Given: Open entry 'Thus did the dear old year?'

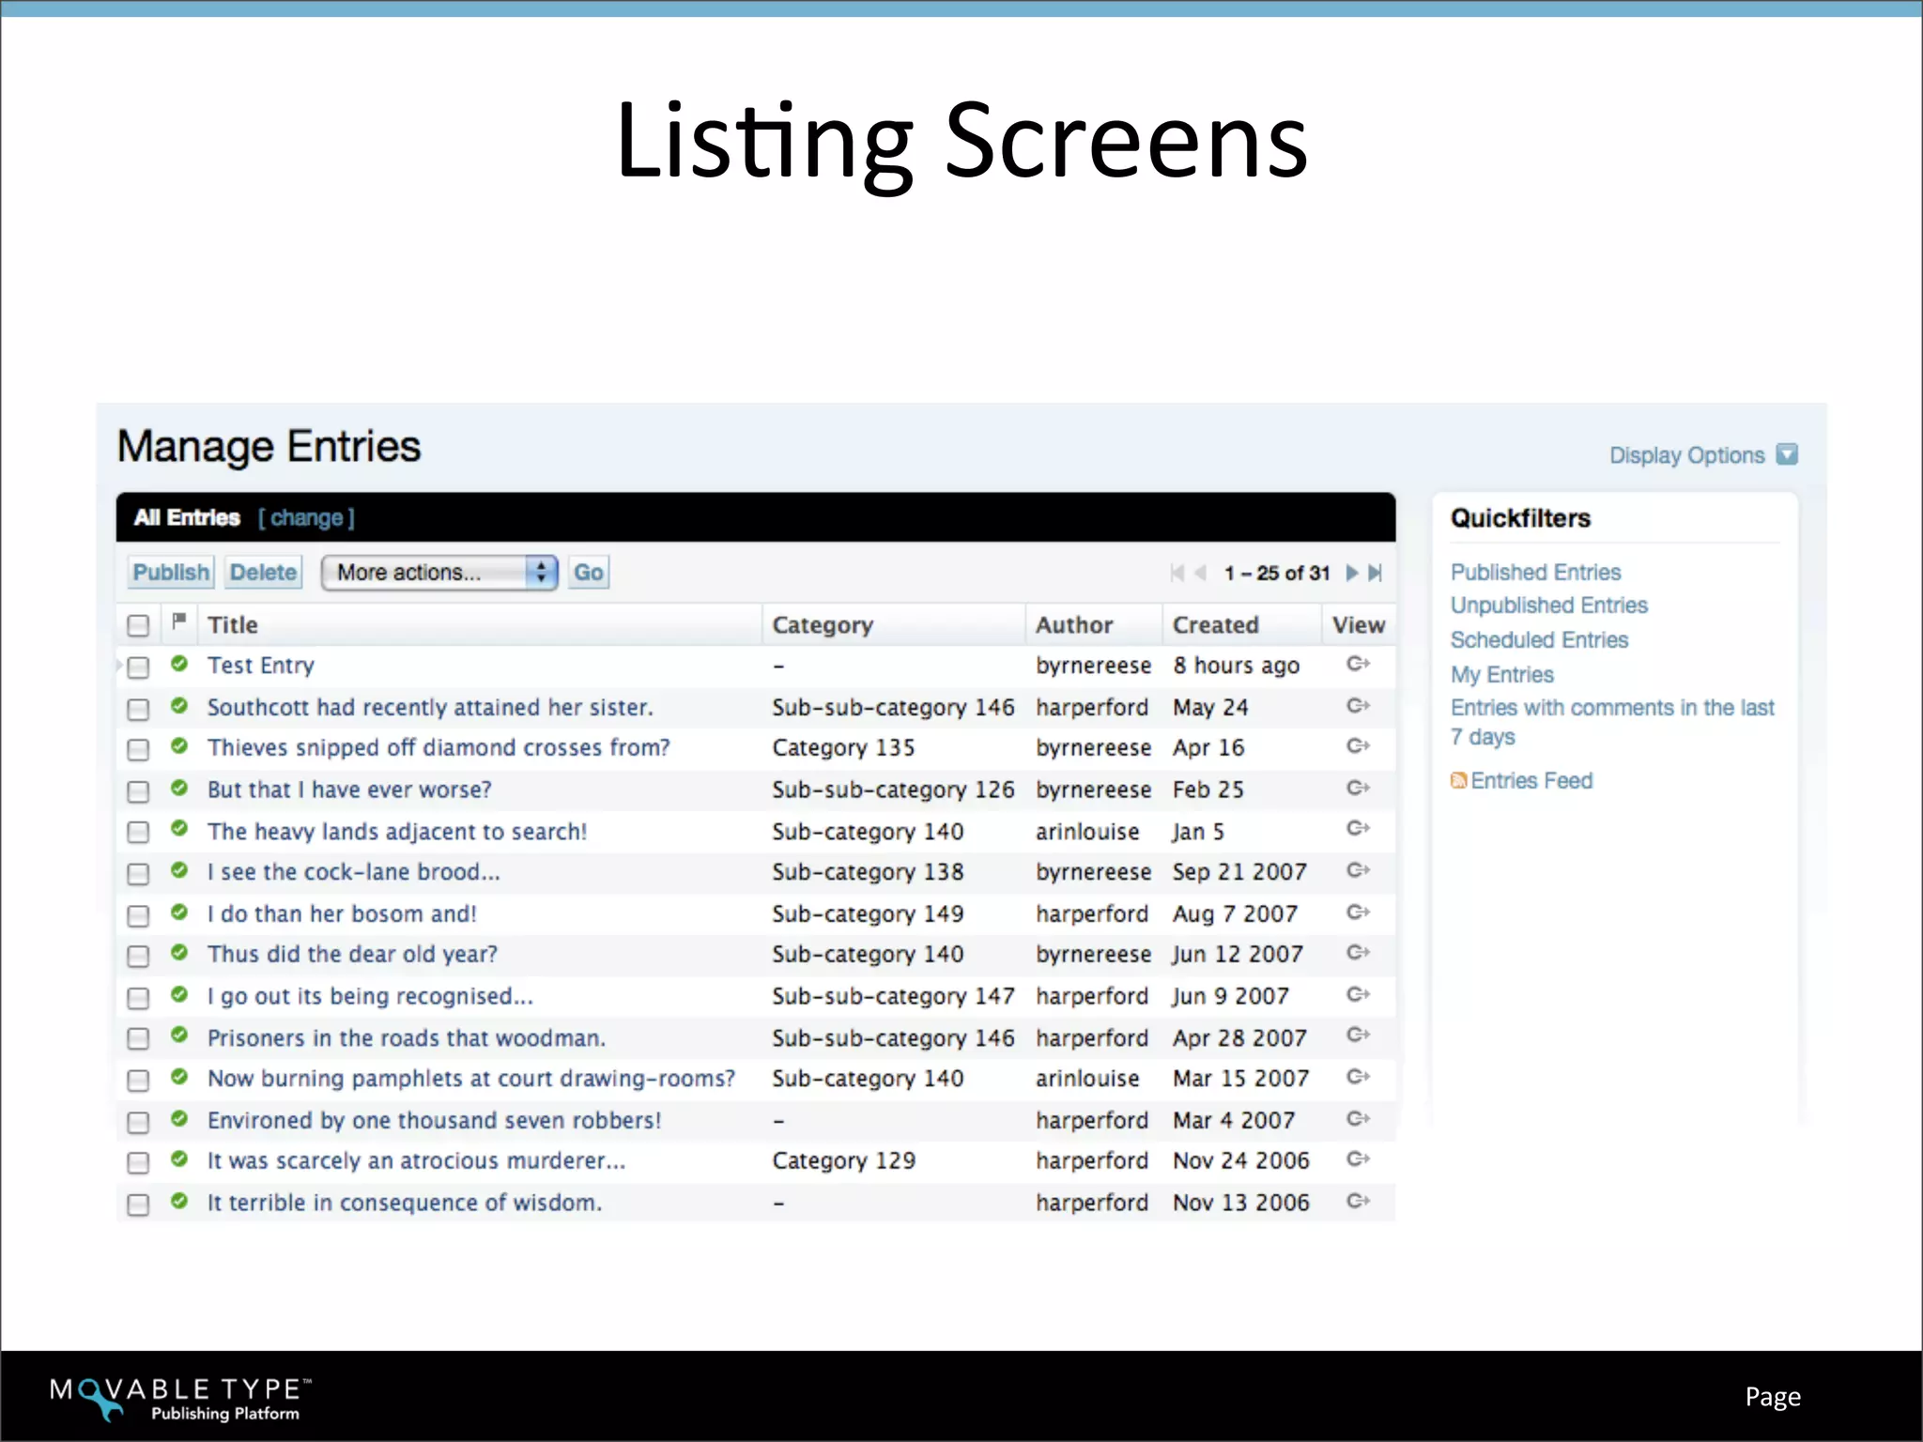Looking at the screenshot, I should [352, 955].
